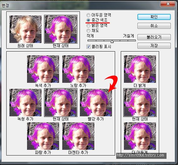Click the 마젠타 추가 thumbnail
The image size is (178, 165).
(78, 136)
